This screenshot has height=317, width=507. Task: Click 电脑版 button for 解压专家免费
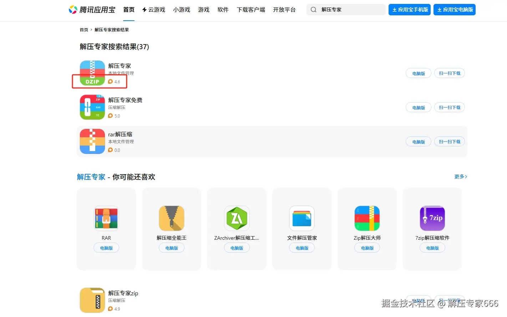tap(419, 108)
